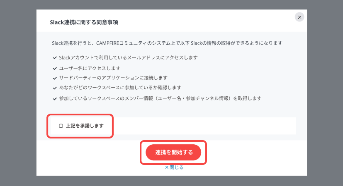Click checkmark beside ワークスペースに参加しているか確認します
The height and width of the screenshot is (186, 343).
pos(55,88)
